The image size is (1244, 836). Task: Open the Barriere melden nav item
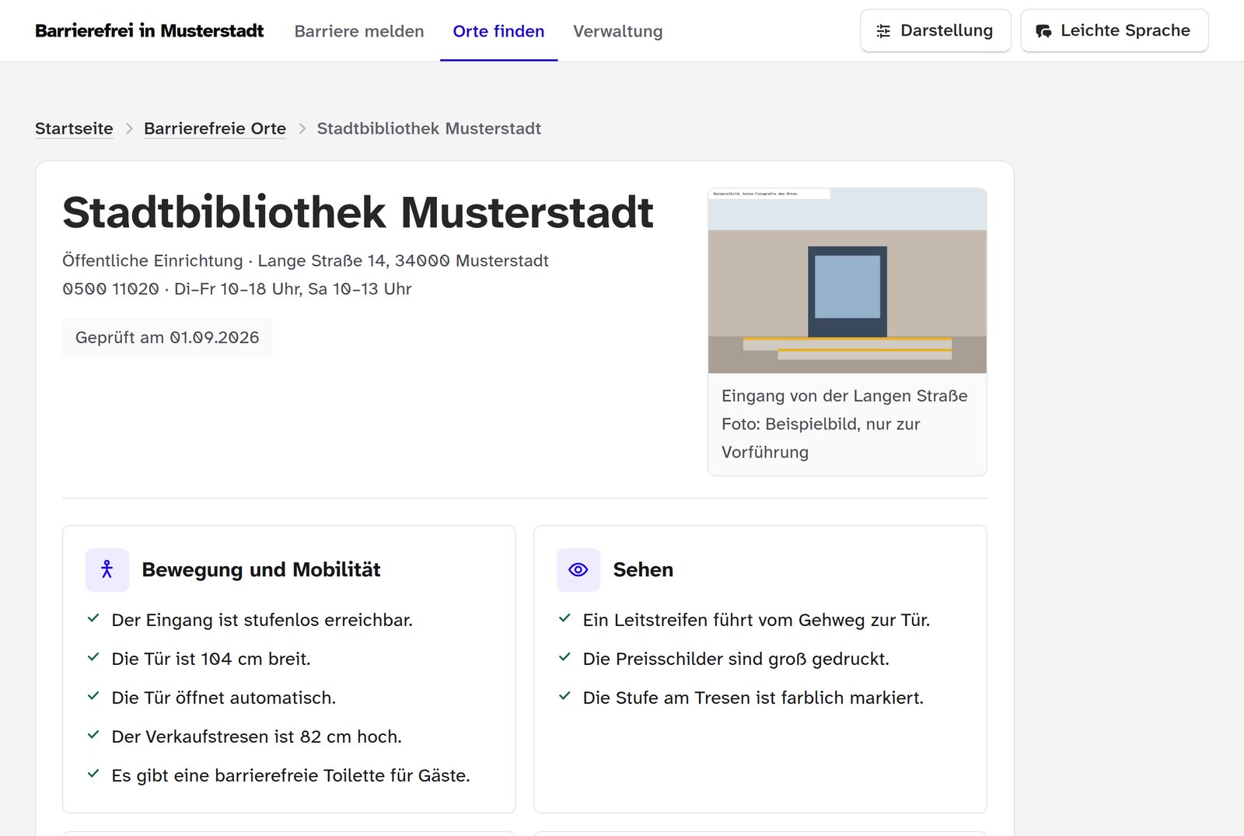pyautogui.click(x=359, y=31)
